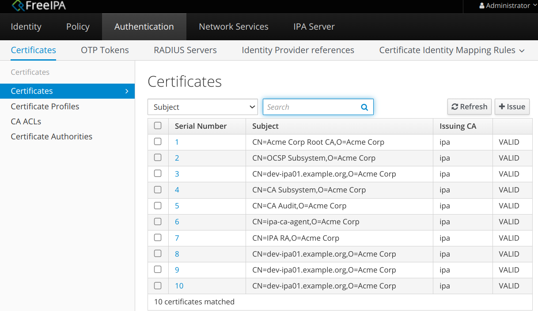Open RADIUS Servers tab
The height and width of the screenshot is (311, 538).
(185, 50)
